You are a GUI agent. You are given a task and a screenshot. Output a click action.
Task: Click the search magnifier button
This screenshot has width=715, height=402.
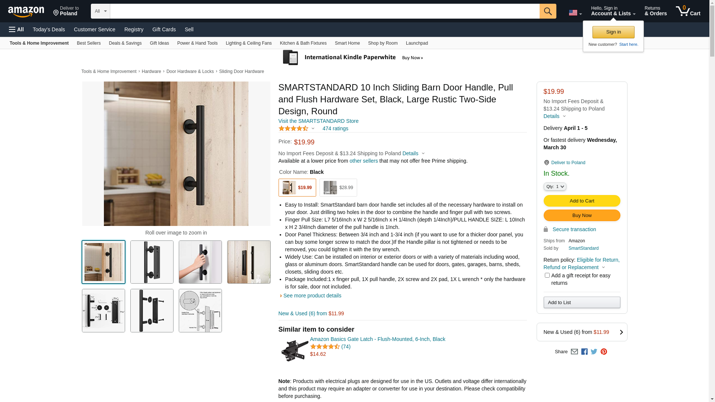click(x=547, y=11)
